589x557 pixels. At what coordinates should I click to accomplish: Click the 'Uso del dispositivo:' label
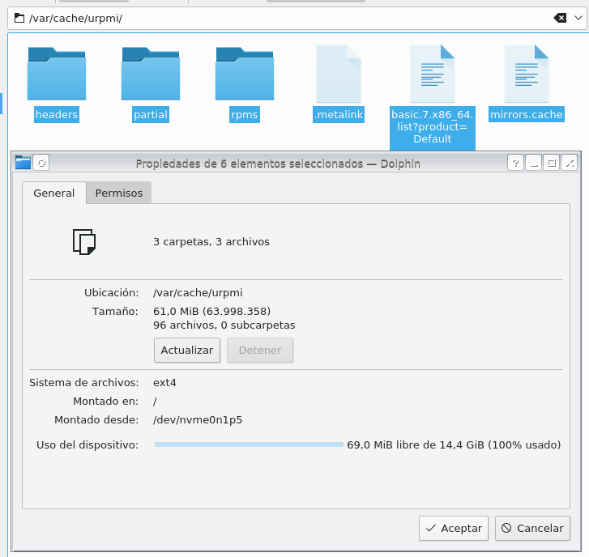(87, 444)
